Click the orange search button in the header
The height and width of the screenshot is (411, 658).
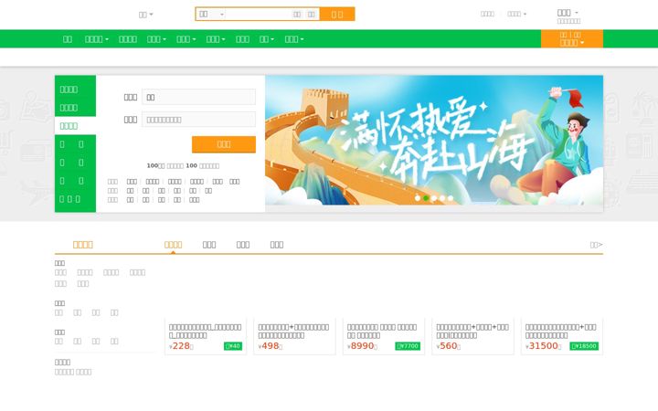pyautogui.click(x=337, y=14)
